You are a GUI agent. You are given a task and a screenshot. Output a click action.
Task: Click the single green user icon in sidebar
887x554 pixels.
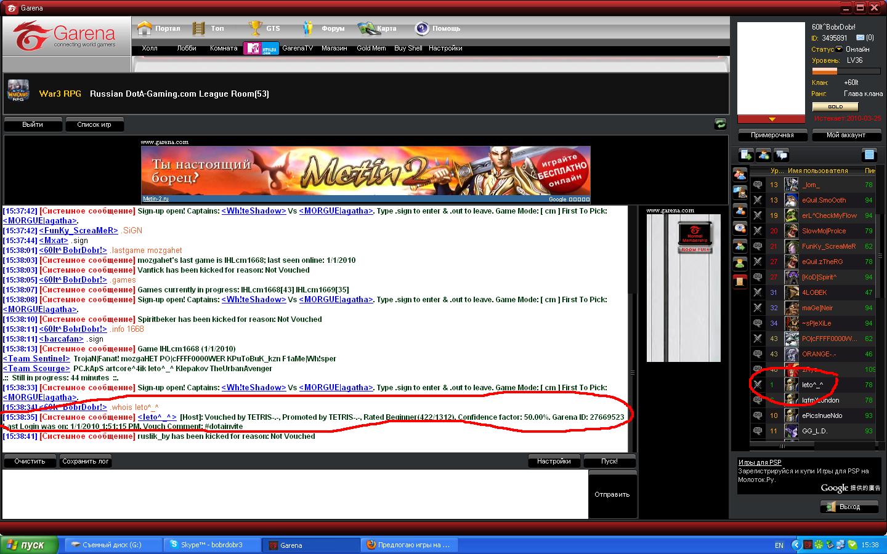tap(740, 263)
